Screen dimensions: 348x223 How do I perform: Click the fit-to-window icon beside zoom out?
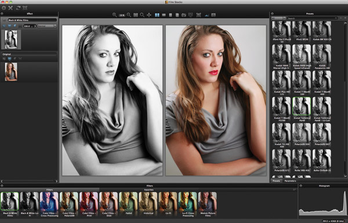pyautogui.click(x=136, y=15)
